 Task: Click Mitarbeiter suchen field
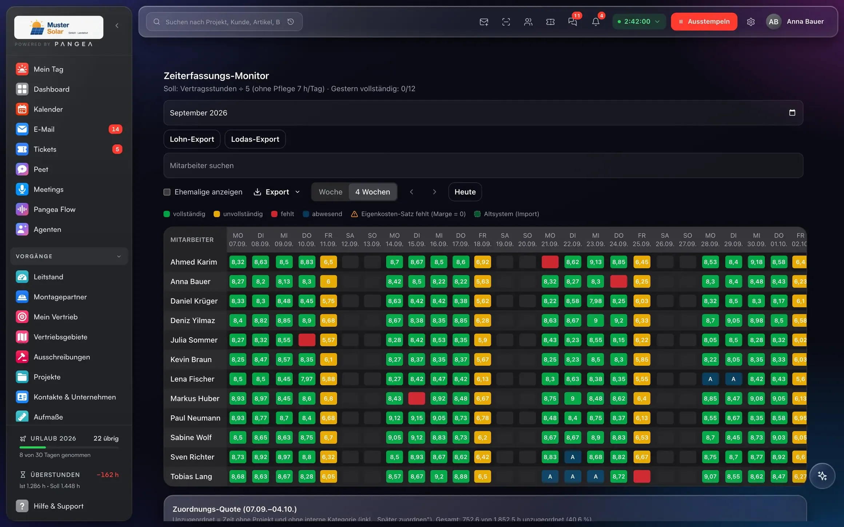[x=483, y=165]
